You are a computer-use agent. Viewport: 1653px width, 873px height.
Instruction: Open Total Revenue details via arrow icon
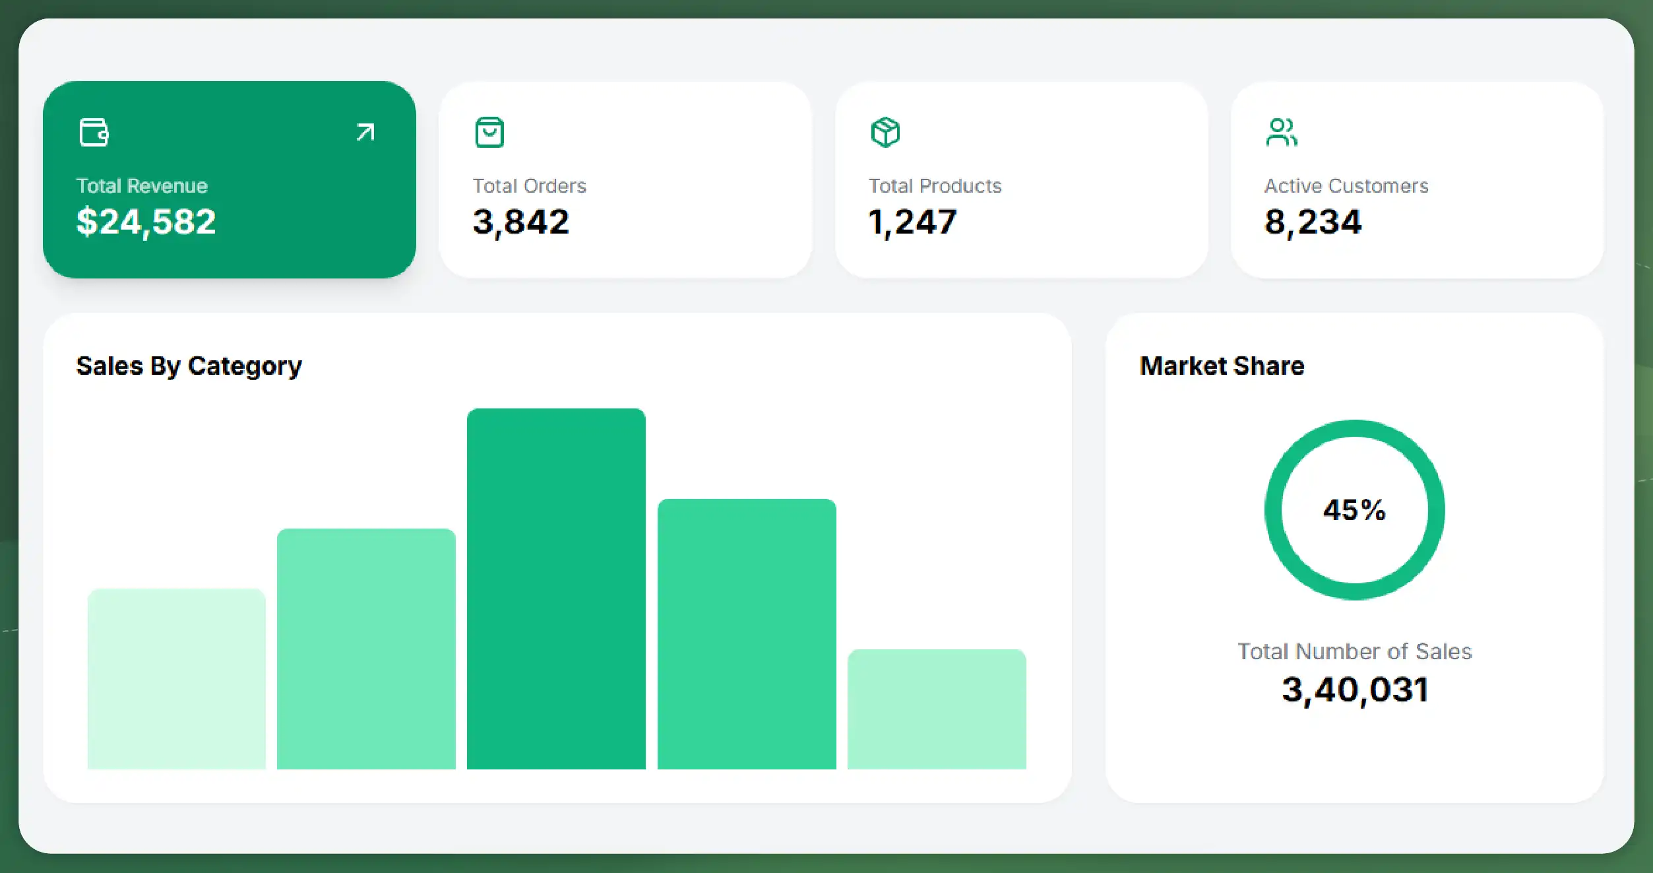point(365,132)
